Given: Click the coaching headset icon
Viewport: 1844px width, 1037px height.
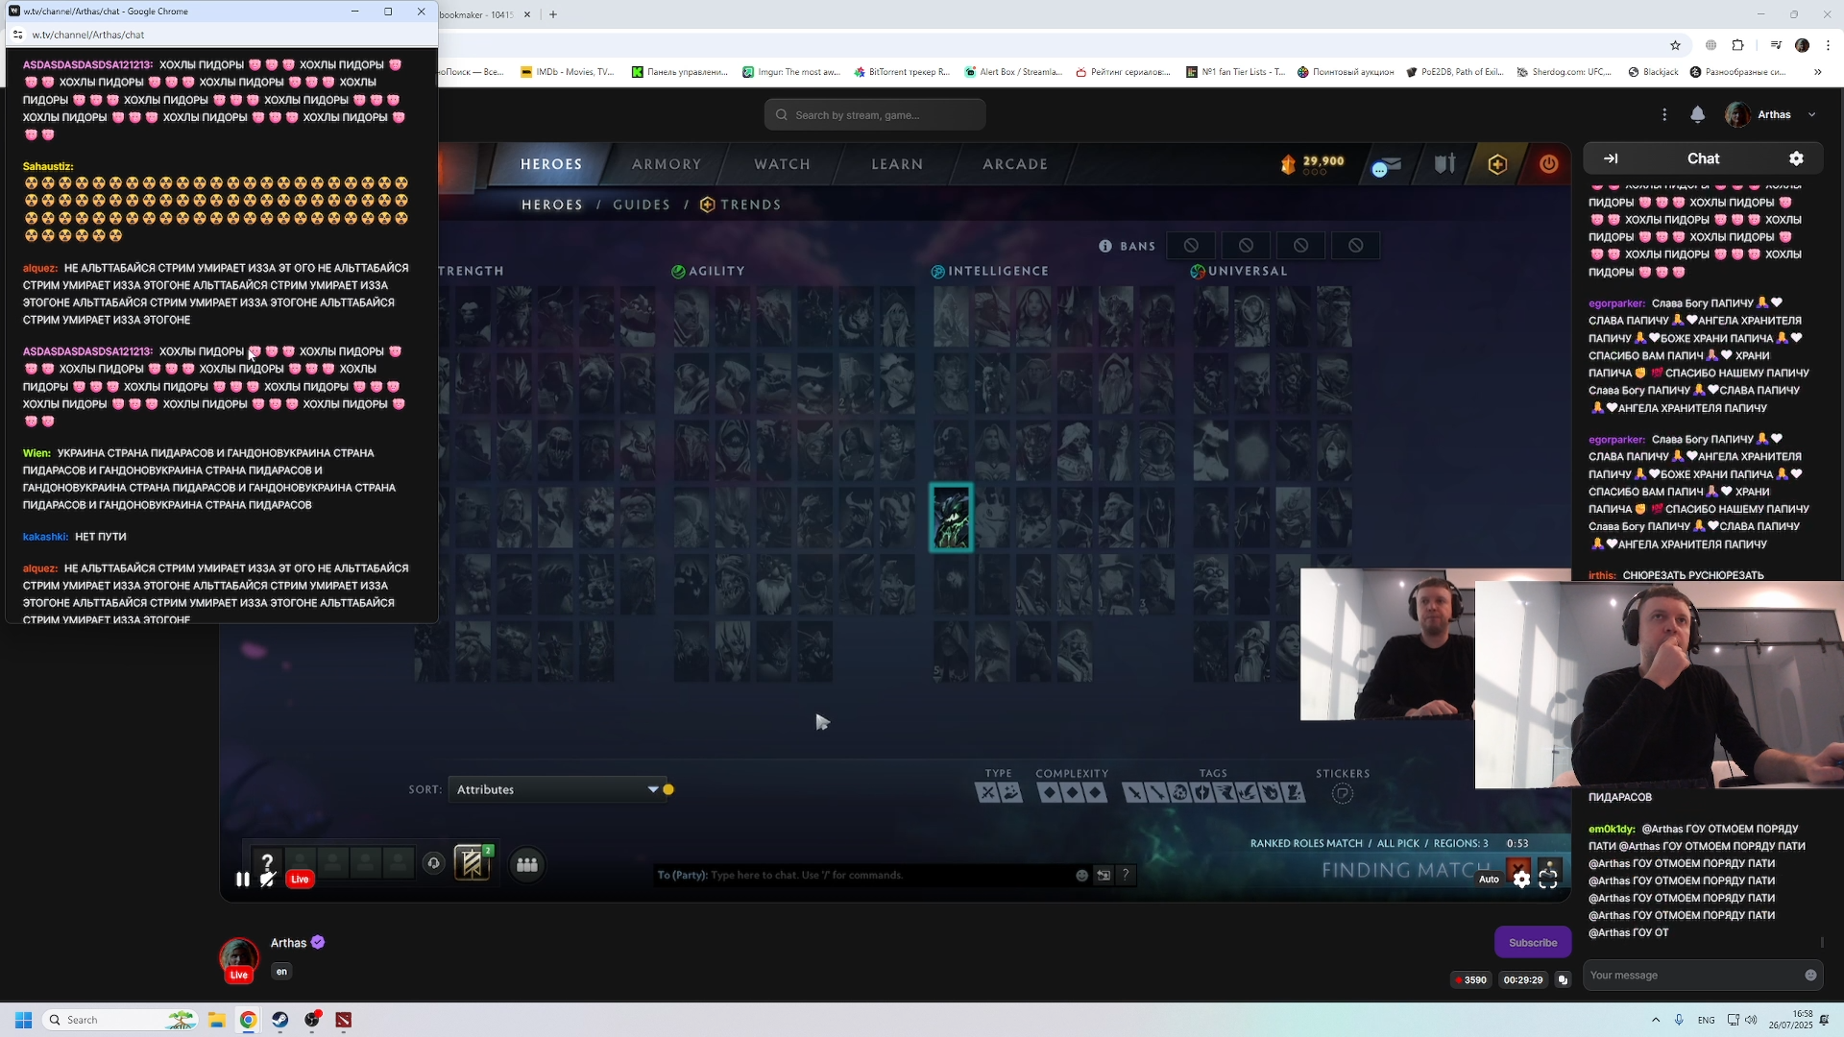Looking at the screenshot, I should [433, 863].
